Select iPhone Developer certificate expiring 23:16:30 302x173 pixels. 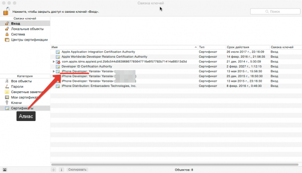[x=176, y=81]
